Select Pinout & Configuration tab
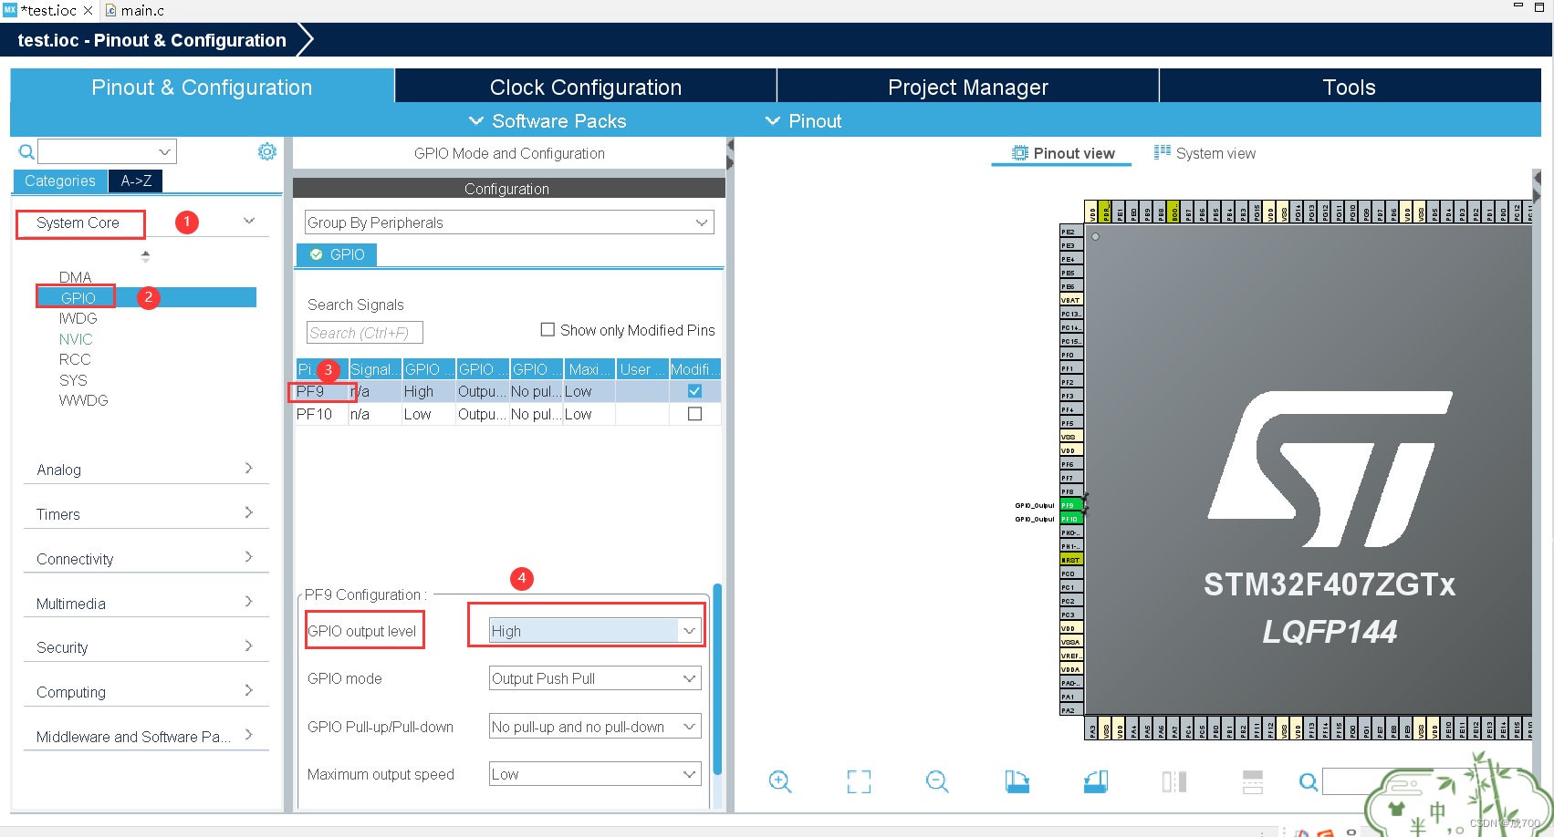 click(x=202, y=87)
